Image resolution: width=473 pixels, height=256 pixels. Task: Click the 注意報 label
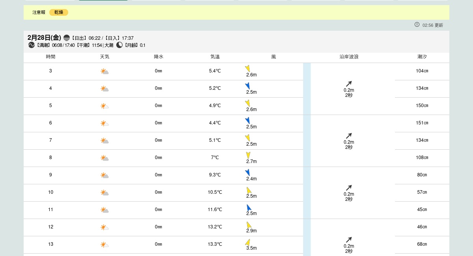click(x=39, y=13)
